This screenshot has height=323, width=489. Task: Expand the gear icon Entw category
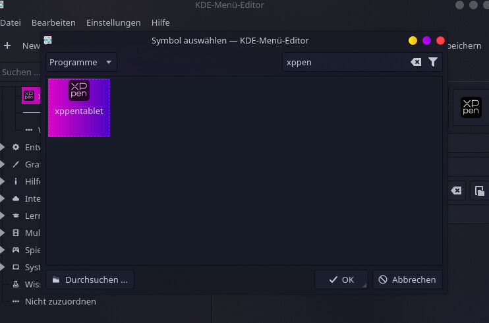click(x=2, y=147)
